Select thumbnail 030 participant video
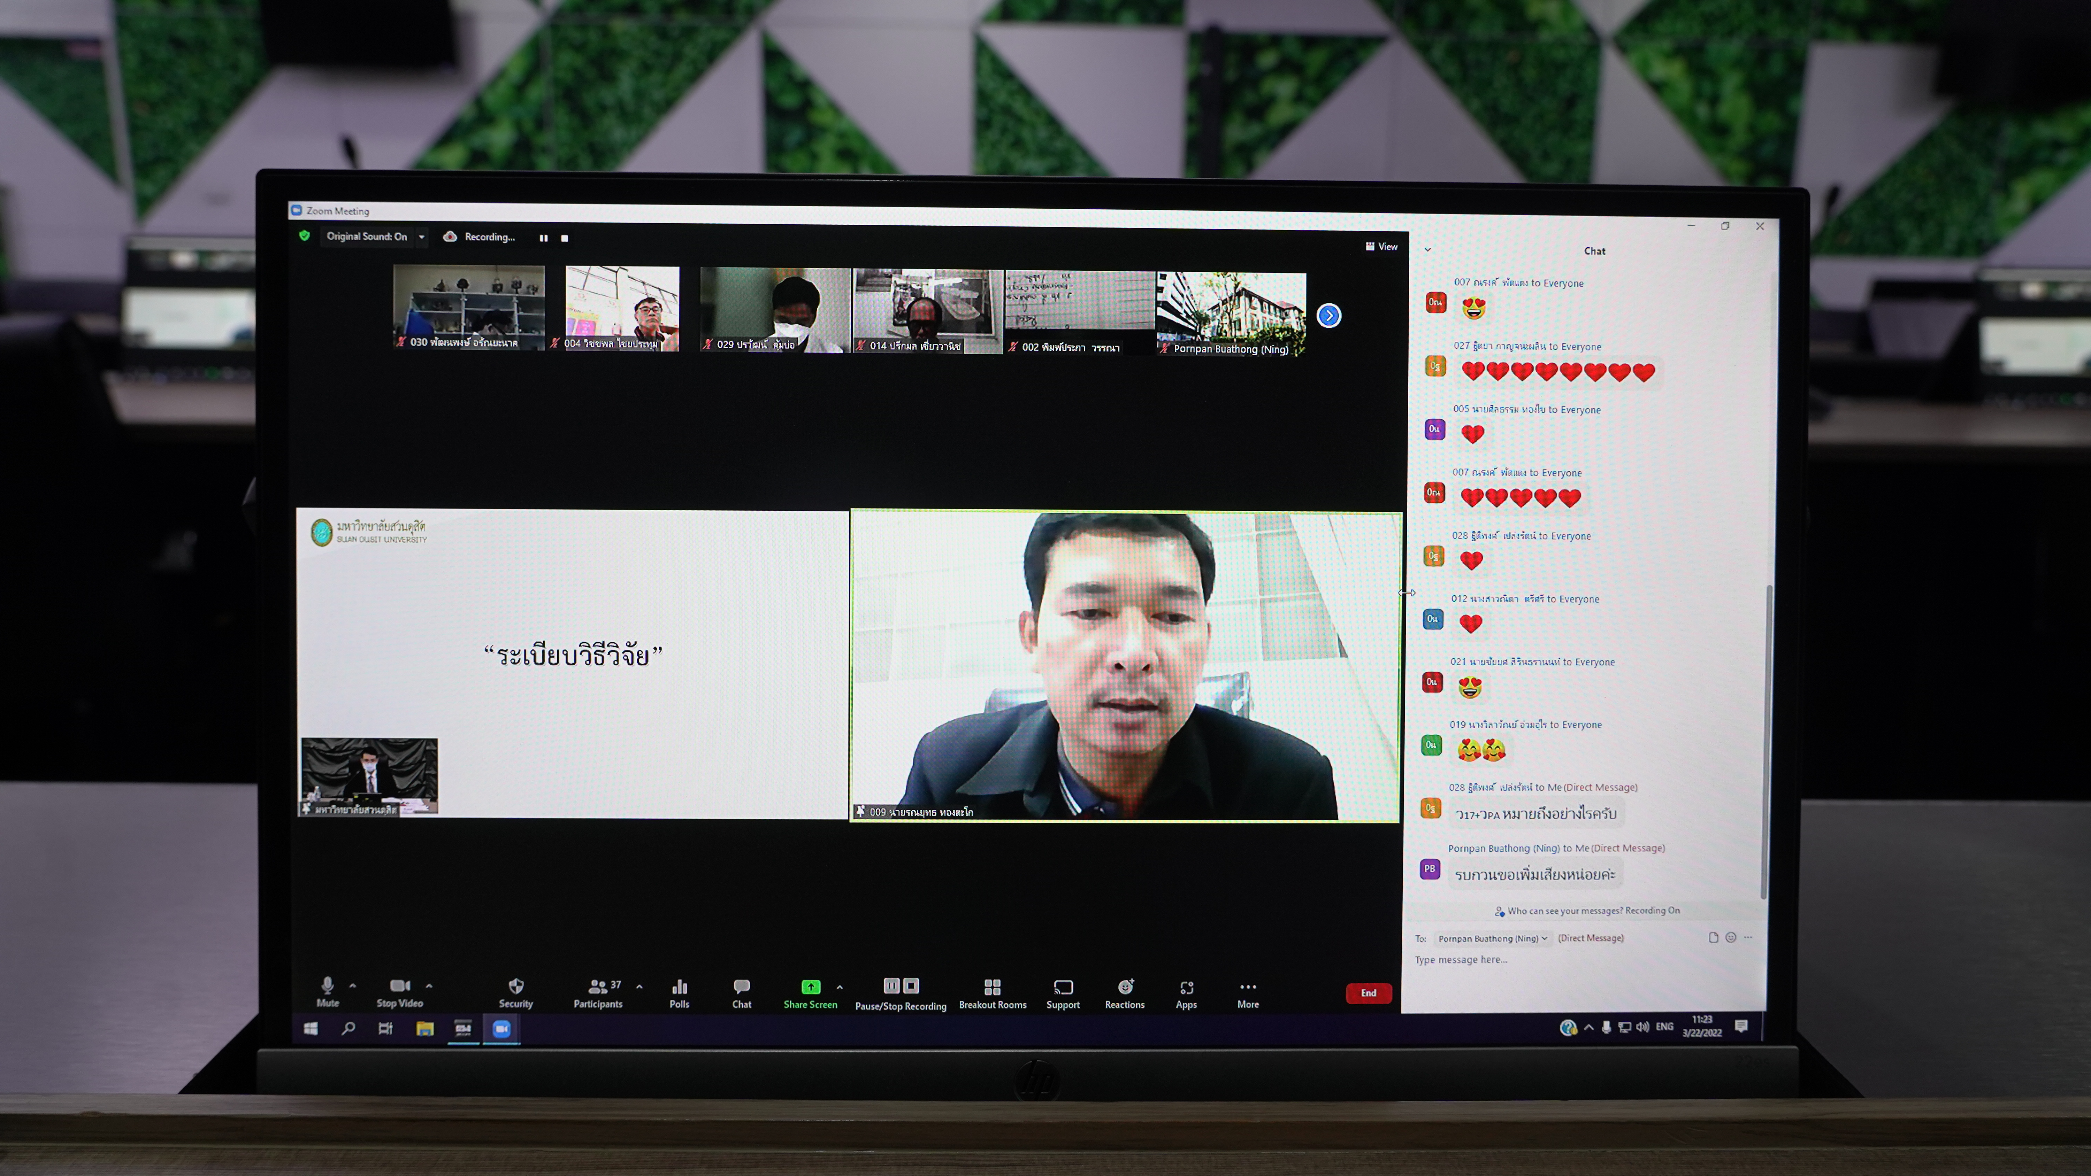Viewport: 2091px width, 1176px height. (x=468, y=307)
